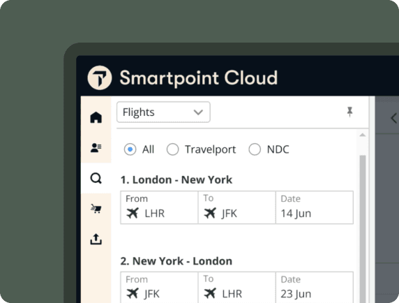
Task: Open the shopping cart sidebar icon
Action: tap(96, 209)
